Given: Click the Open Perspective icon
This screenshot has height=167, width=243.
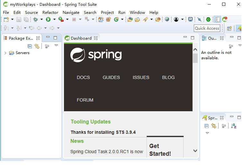Looking at the screenshot, I should coord(230,28).
